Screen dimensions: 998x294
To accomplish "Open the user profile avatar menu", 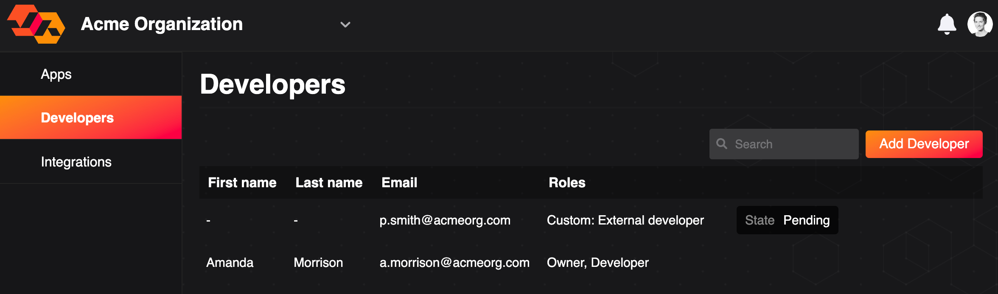I will [x=980, y=24].
